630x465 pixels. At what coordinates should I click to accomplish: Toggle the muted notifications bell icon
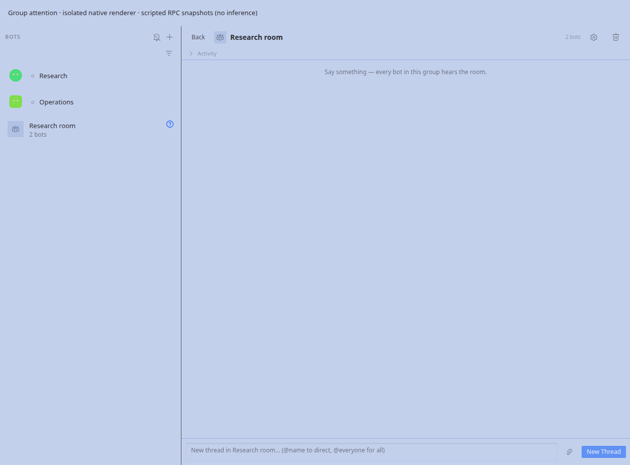157,37
